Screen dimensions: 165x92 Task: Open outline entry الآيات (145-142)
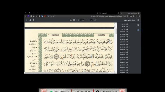(124, 47)
